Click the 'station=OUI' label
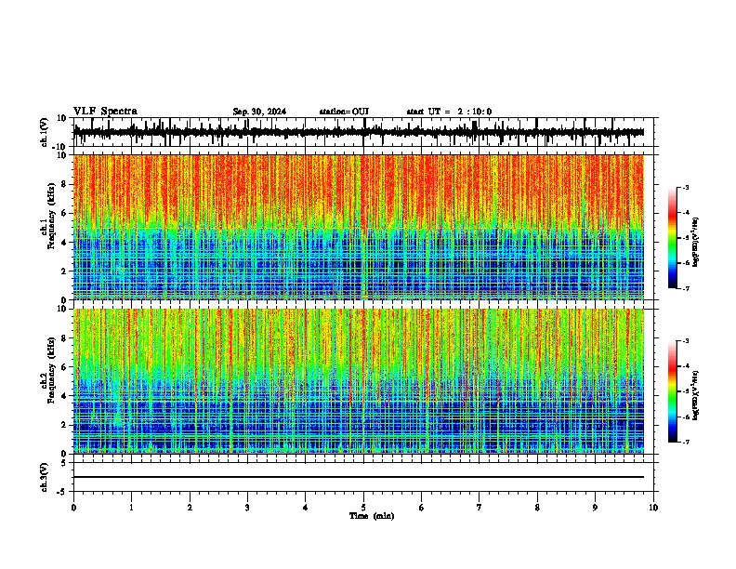This screenshot has width=736, height=569. pos(344,112)
